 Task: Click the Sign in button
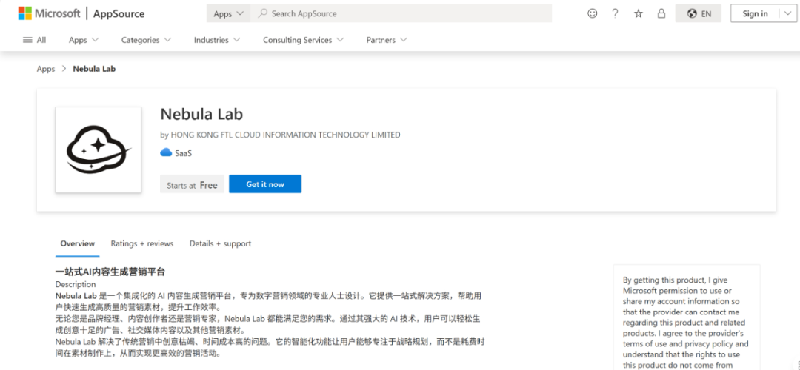point(755,14)
